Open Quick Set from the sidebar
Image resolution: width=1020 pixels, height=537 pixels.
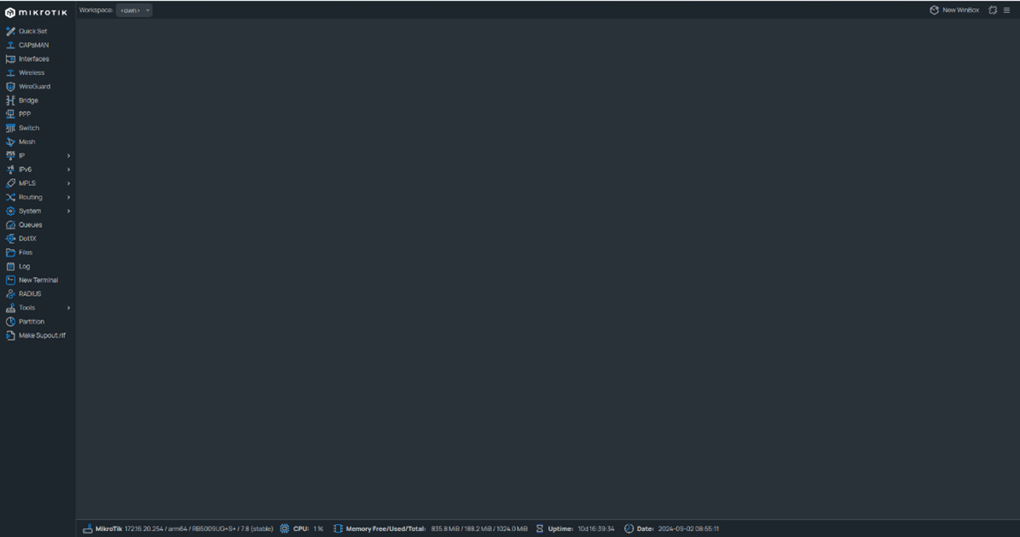coord(32,32)
